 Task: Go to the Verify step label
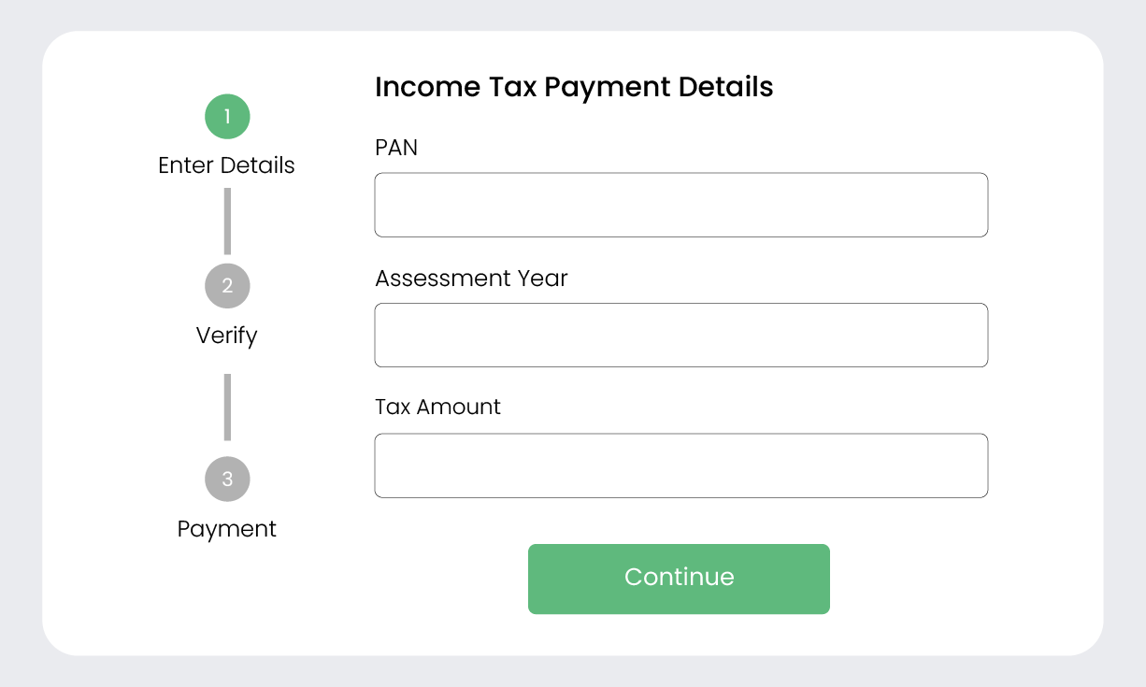226,336
